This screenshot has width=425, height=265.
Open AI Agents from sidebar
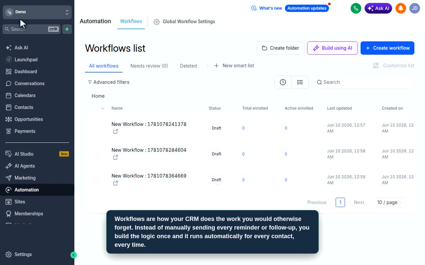[37, 166]
